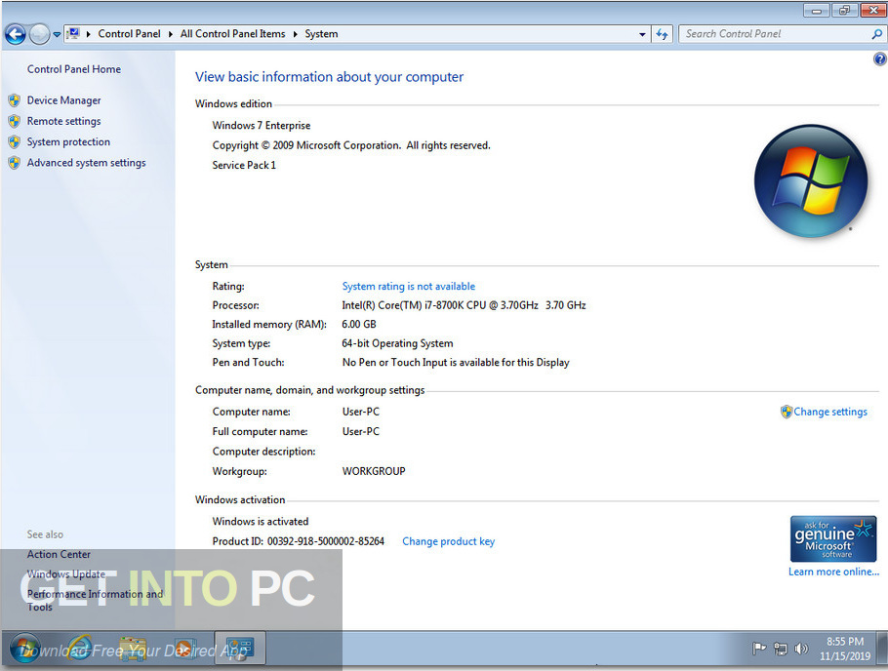888x671 pixels.
Task: Open Remote settings link
Action: click(64, 121)
